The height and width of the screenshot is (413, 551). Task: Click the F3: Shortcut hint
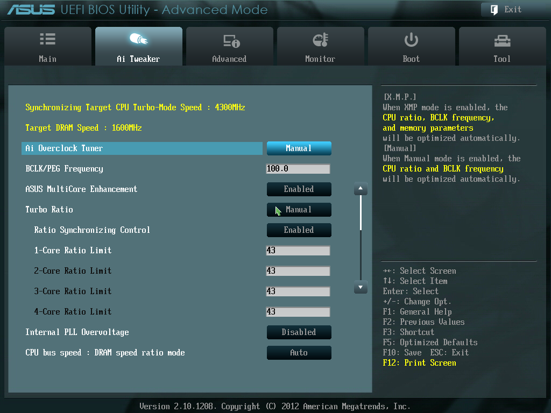pos(409,332)
